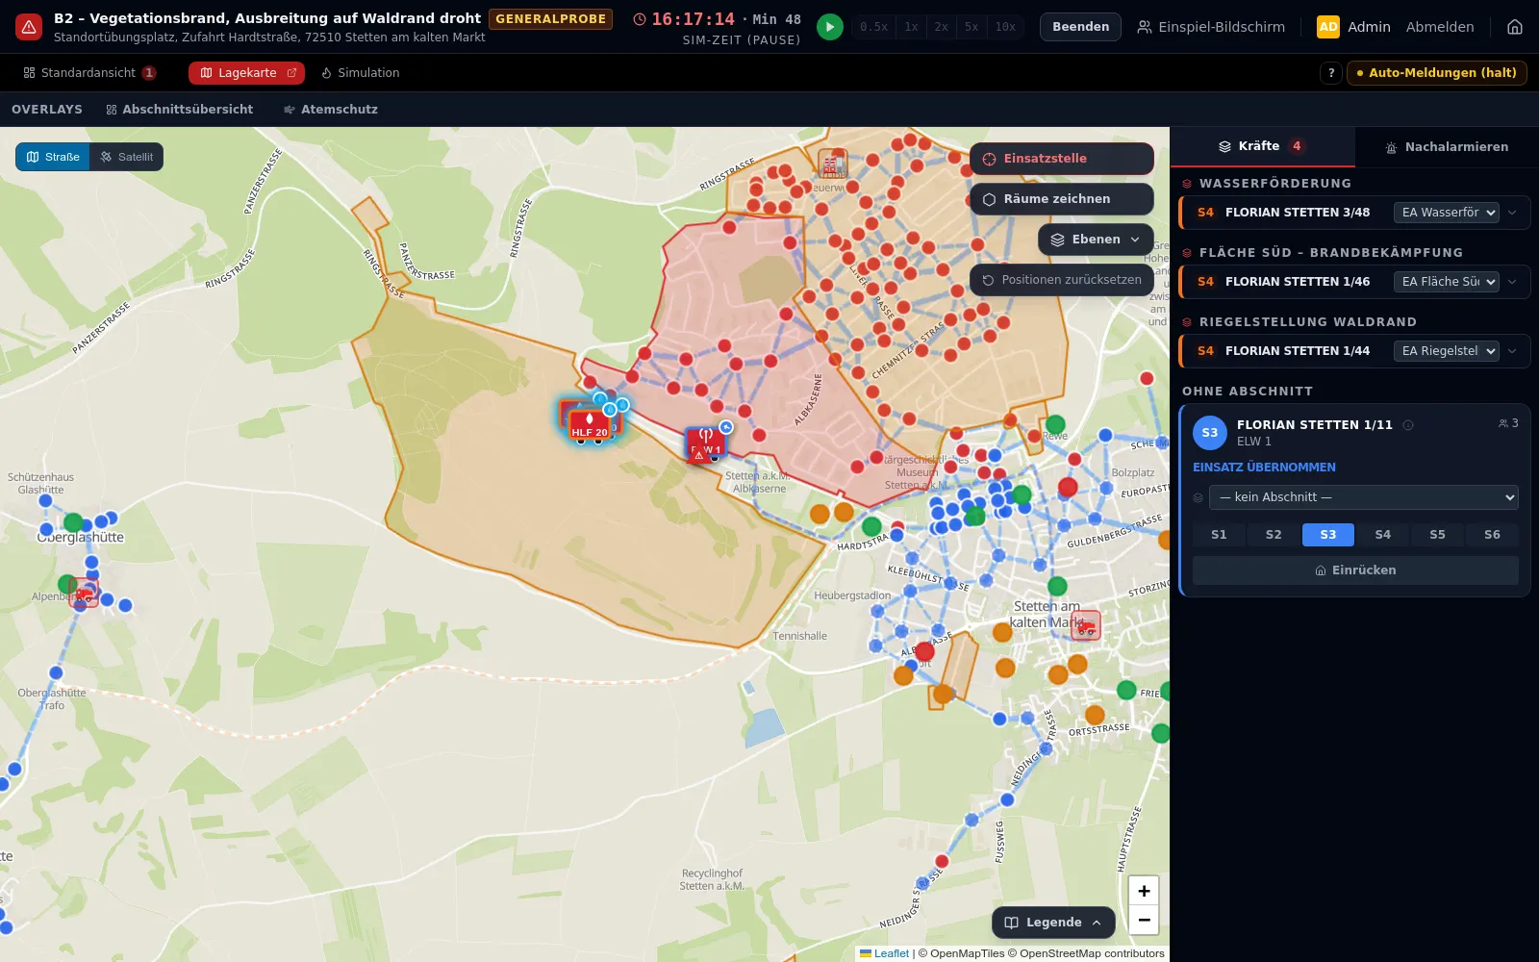This screenshot has height=962, width=1539.
Task: Open the Simulation tab
Action: (360, 73)
